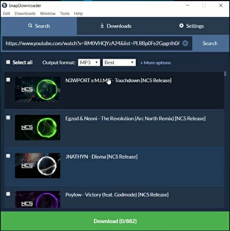
Task: Minimize the SnapDownloader window
Action: (187, 5)
